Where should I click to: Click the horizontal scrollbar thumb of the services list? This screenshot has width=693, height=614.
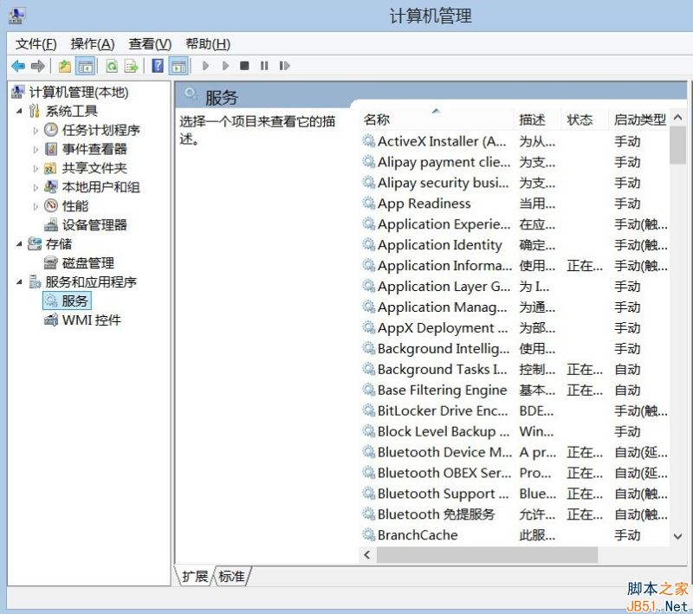487,554
